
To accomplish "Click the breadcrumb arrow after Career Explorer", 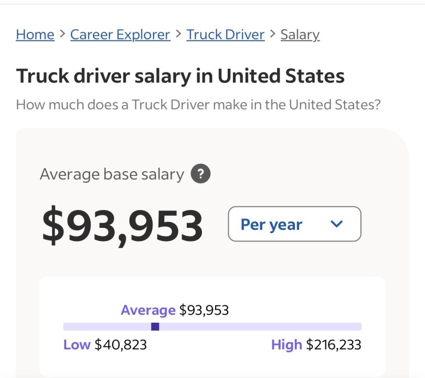I will tap(178, 34).
